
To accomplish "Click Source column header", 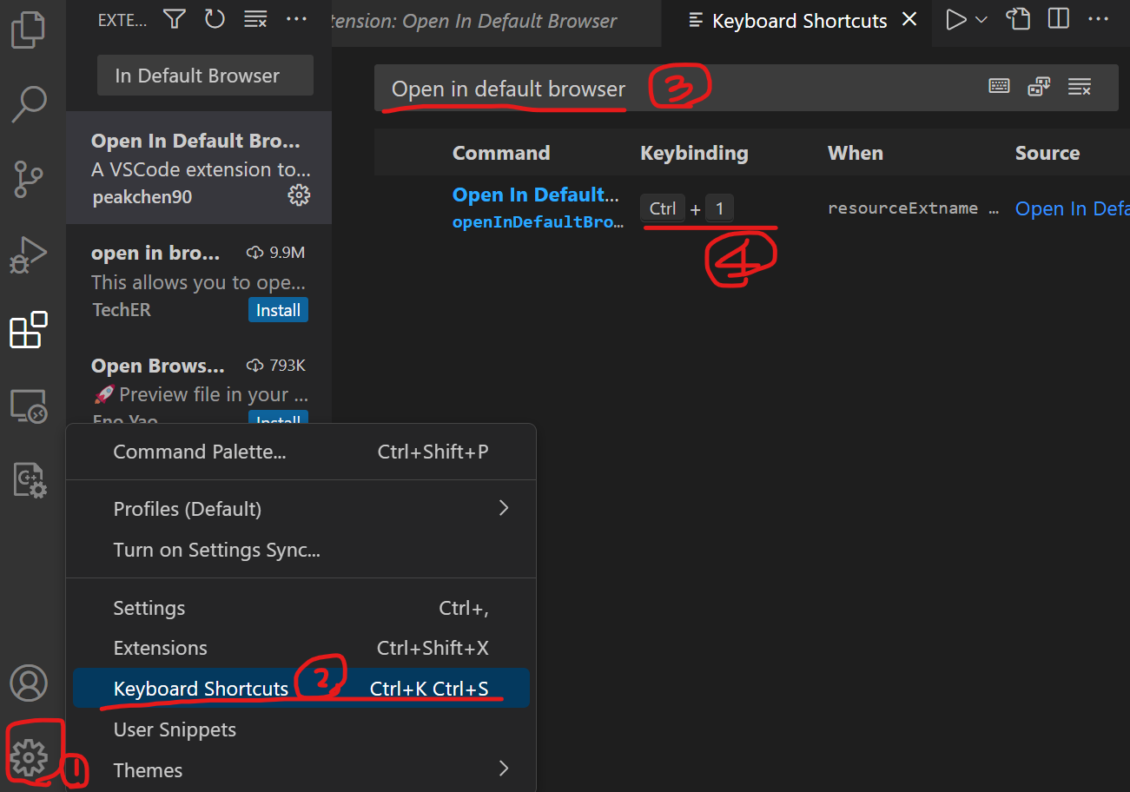I will tap(1047, 153).
